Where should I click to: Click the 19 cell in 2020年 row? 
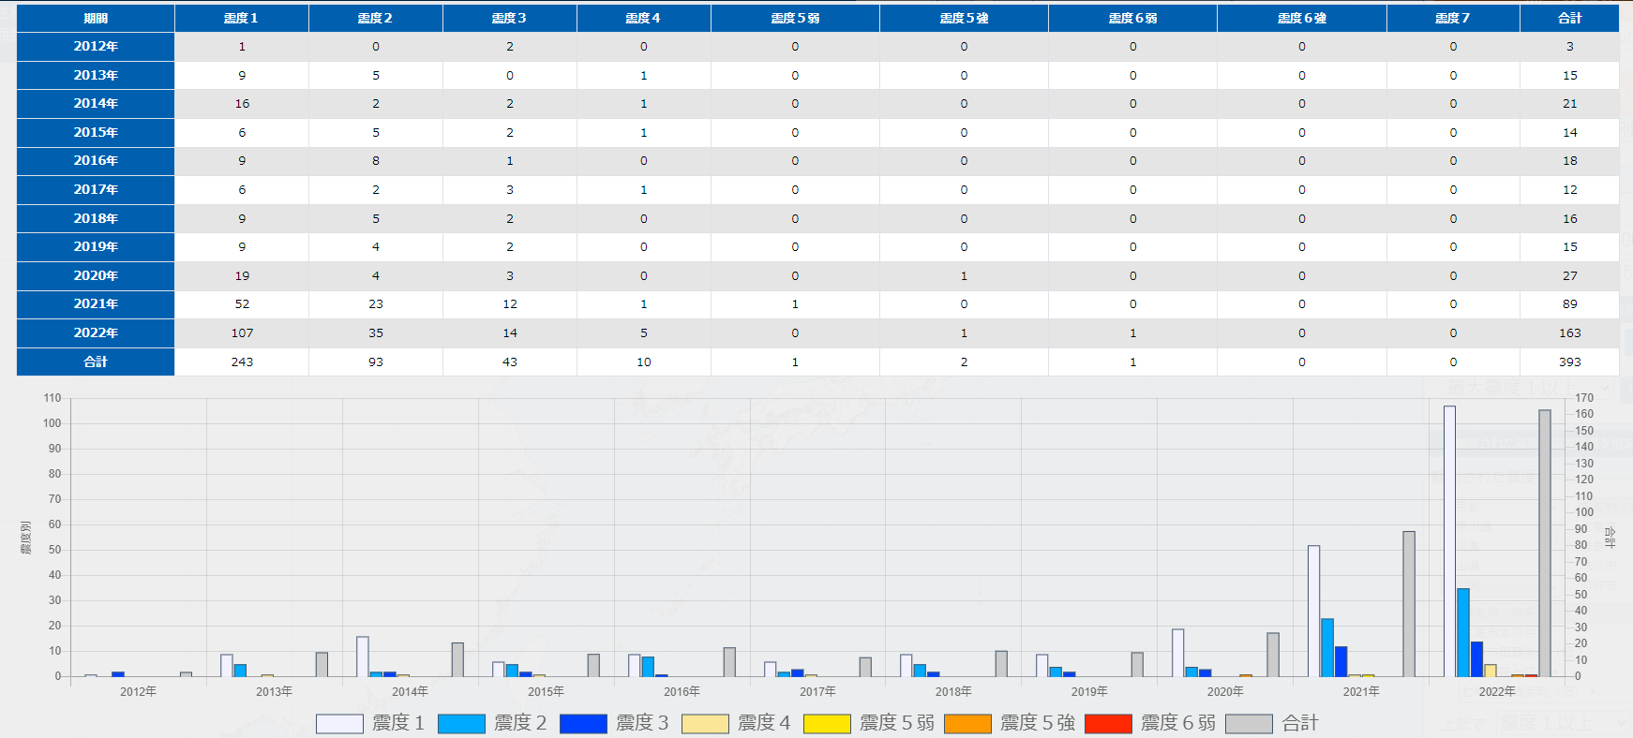(242, 275)
